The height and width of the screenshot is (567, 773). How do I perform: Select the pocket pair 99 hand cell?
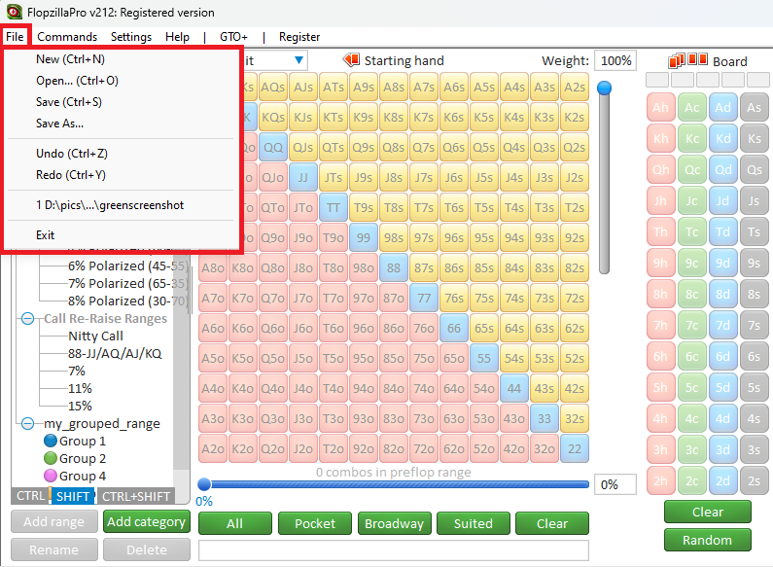pyautogui.click(x=363, y=236)
